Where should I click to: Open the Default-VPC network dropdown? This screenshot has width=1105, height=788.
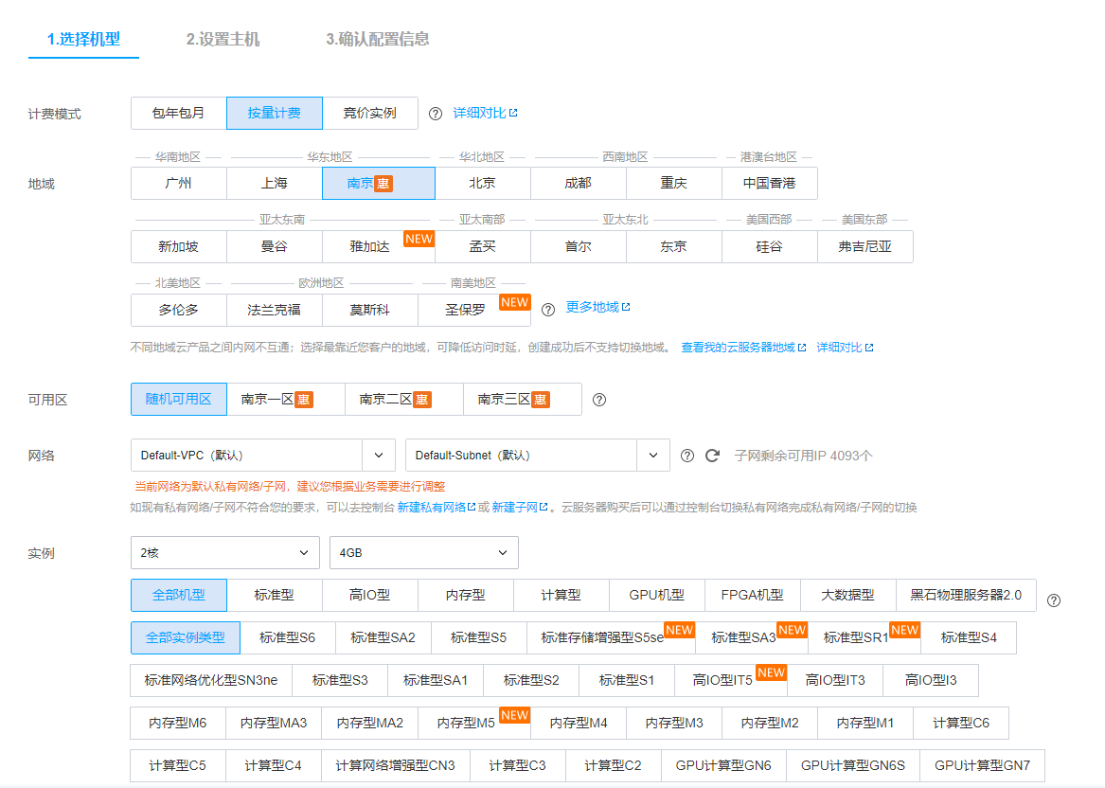pyautogui.click(x=263, y=456)
